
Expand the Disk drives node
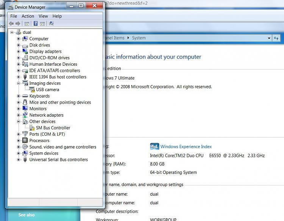tap(18, 45)
